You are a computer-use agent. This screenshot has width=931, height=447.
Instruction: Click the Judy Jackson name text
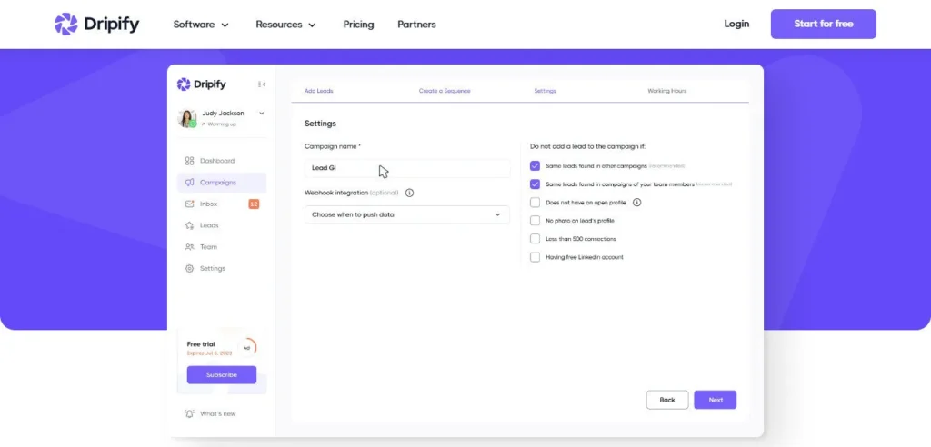tap(223, 113)
